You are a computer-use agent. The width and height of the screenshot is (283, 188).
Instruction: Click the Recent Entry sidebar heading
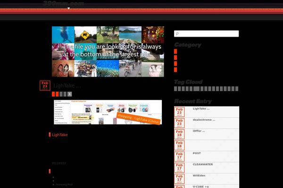193,102
